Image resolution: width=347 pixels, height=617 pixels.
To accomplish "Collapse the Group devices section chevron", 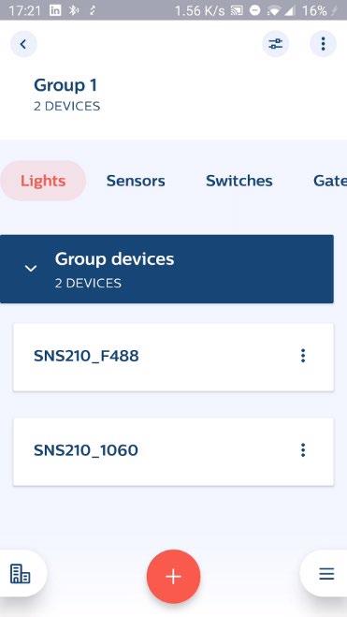I will (x=31, y=269).
